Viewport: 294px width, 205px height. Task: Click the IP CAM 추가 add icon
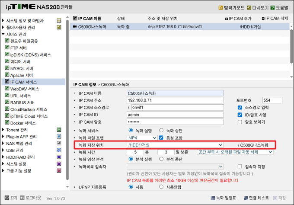[x=227, y=19]
